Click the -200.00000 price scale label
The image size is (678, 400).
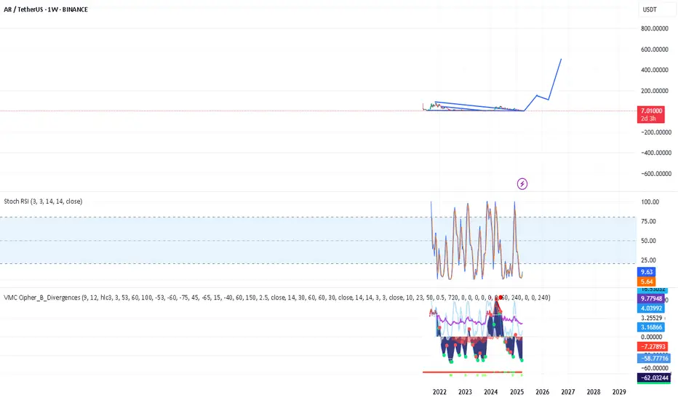(656, 132)
